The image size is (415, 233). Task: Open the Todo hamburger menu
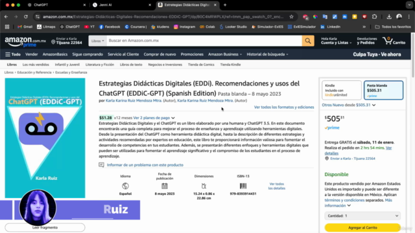click(x=13, y=54)
